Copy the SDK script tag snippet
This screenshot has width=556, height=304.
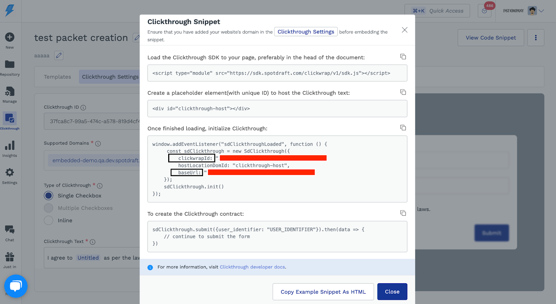tap(403, 57)
